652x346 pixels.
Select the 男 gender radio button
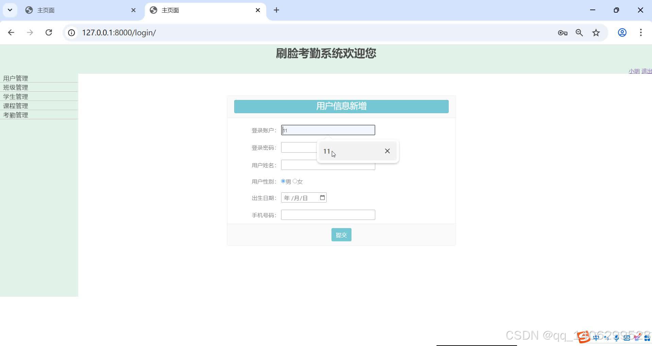[x=283, y=181]
